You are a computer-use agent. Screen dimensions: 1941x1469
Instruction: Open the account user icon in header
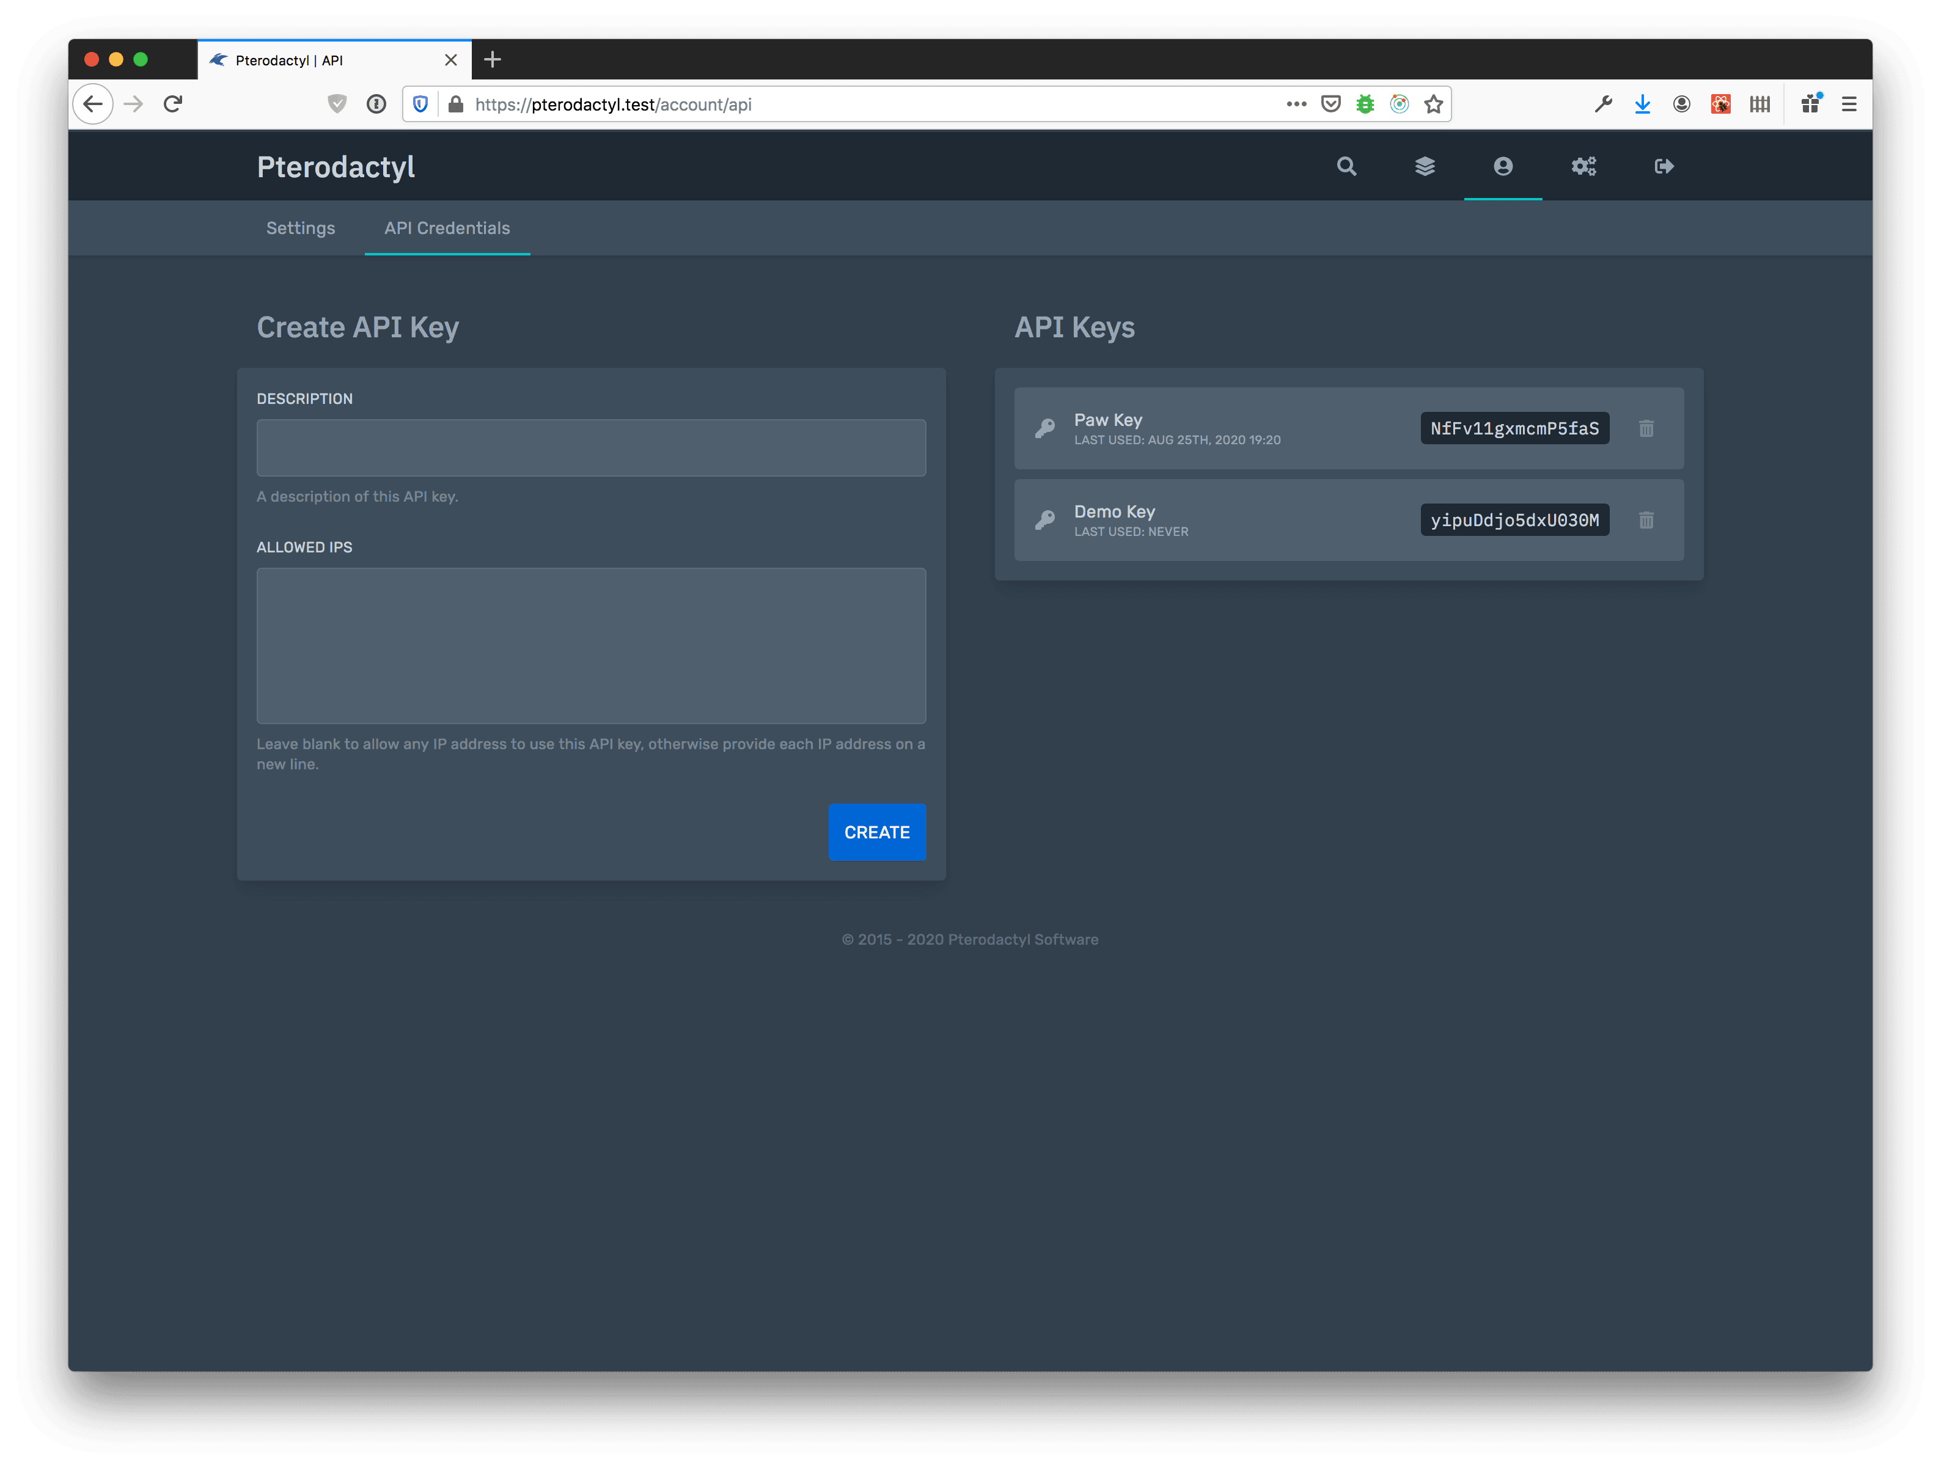[1503, 167]
